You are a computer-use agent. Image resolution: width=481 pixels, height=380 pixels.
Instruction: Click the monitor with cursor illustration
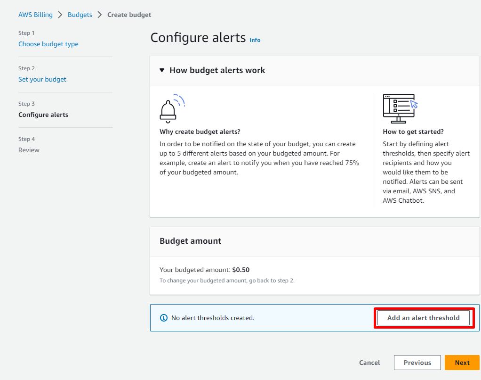click(x=400, y=108)
